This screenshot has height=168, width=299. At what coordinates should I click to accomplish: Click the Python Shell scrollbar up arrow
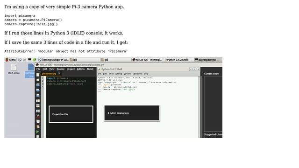coord(199,77)
